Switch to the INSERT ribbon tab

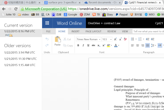75,31
